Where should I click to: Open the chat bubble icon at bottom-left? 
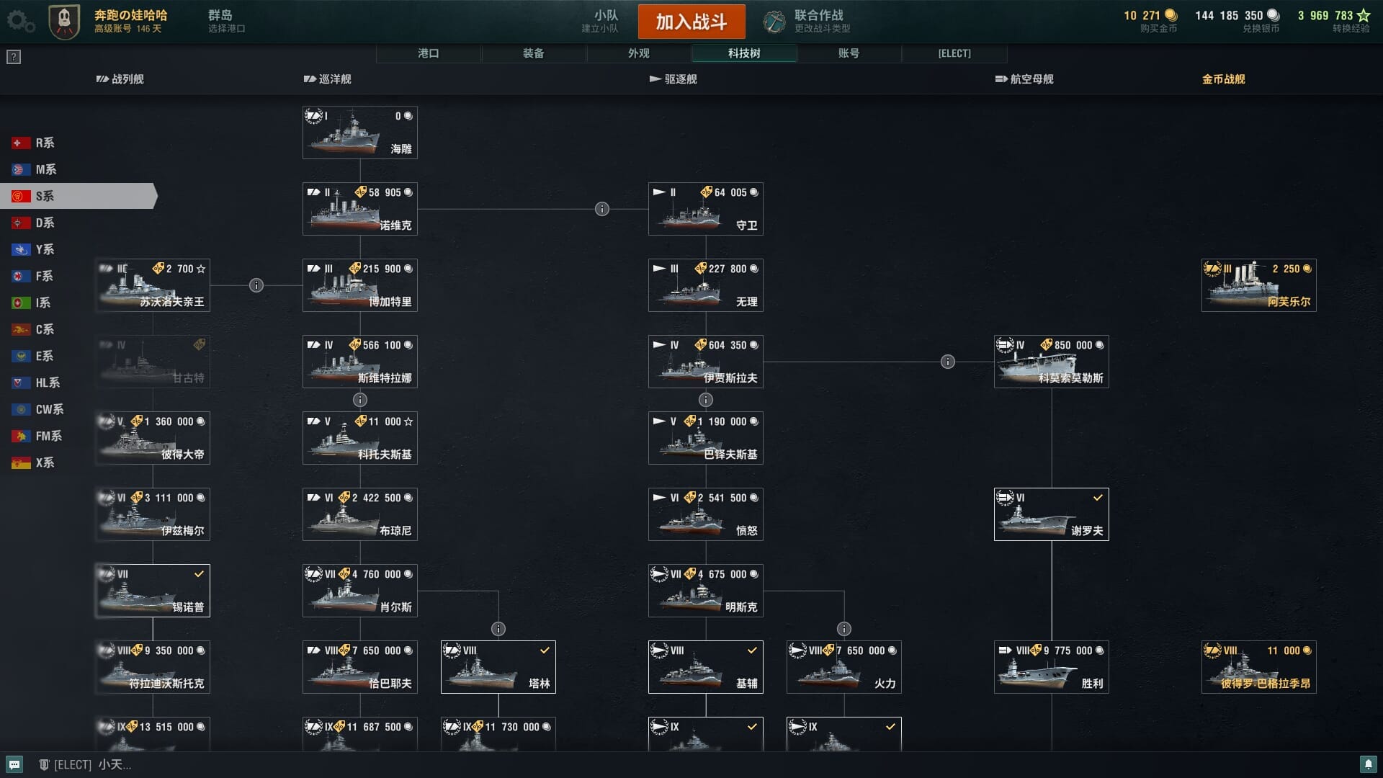pos(14,764)
